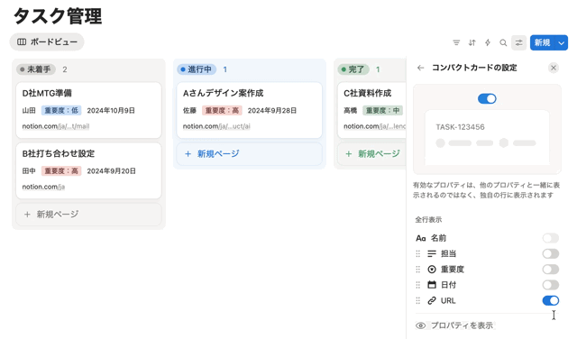
Task: Click プロパティを表示 link
Action: (462, 325)
